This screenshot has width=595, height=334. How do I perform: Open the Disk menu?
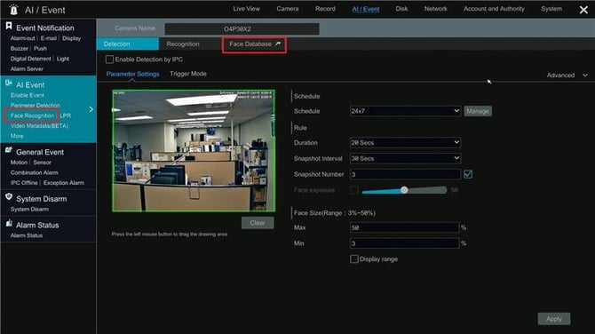pos(402,9)
